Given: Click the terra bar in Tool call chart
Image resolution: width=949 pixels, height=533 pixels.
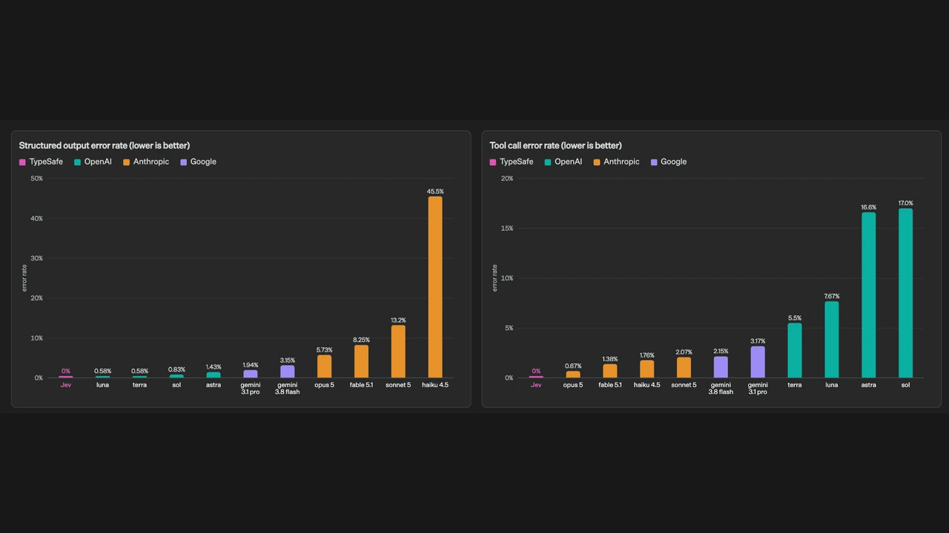Looking at the screenshot, I should (x=794, y=350).
